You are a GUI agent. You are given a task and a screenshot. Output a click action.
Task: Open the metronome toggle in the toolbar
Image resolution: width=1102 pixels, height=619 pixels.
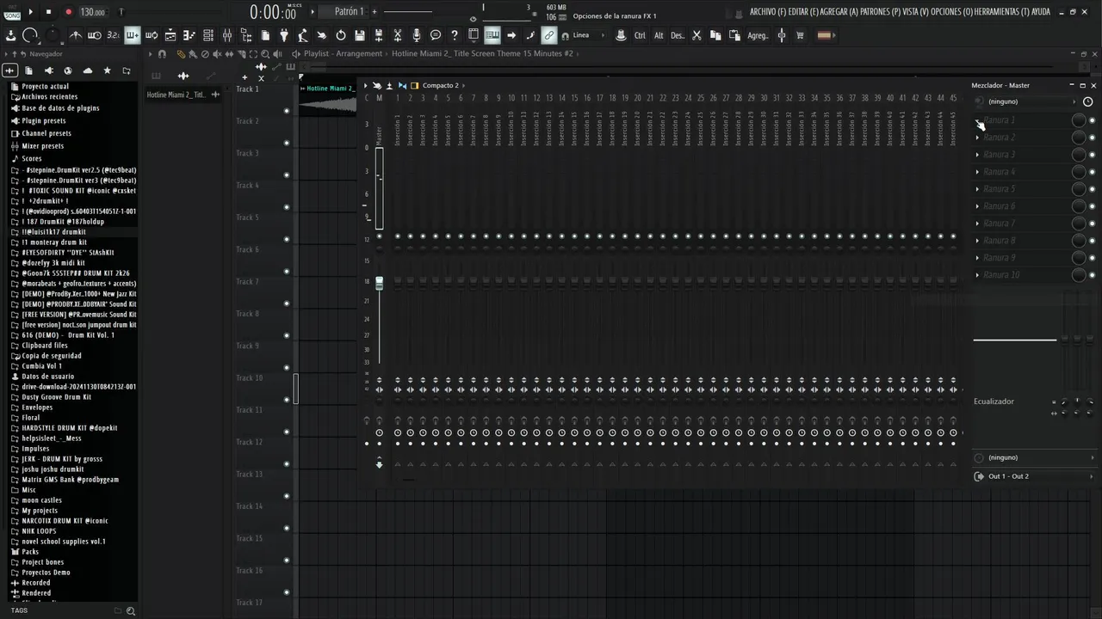tap(76, 35)
